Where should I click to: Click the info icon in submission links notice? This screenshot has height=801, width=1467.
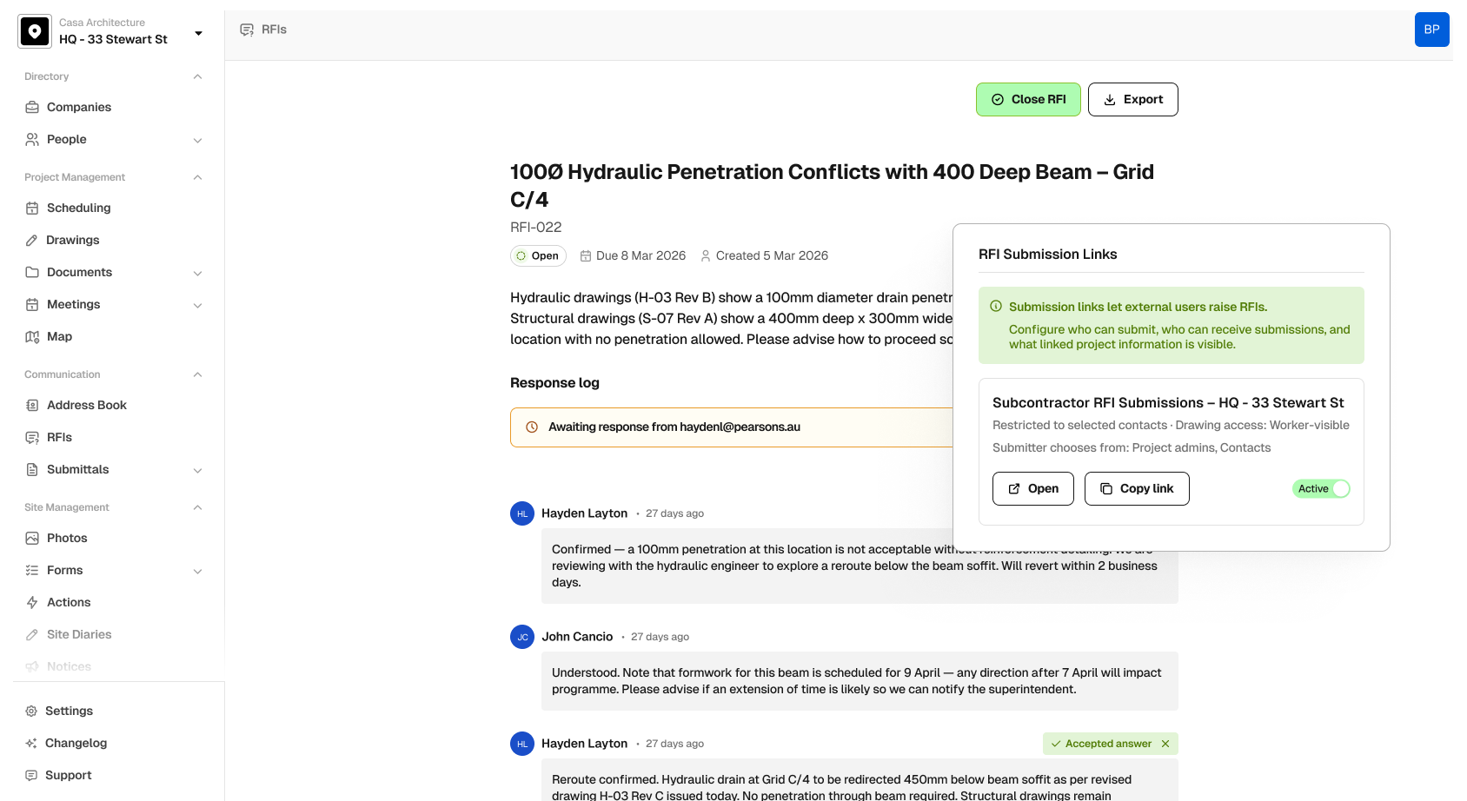coord(996,306)
